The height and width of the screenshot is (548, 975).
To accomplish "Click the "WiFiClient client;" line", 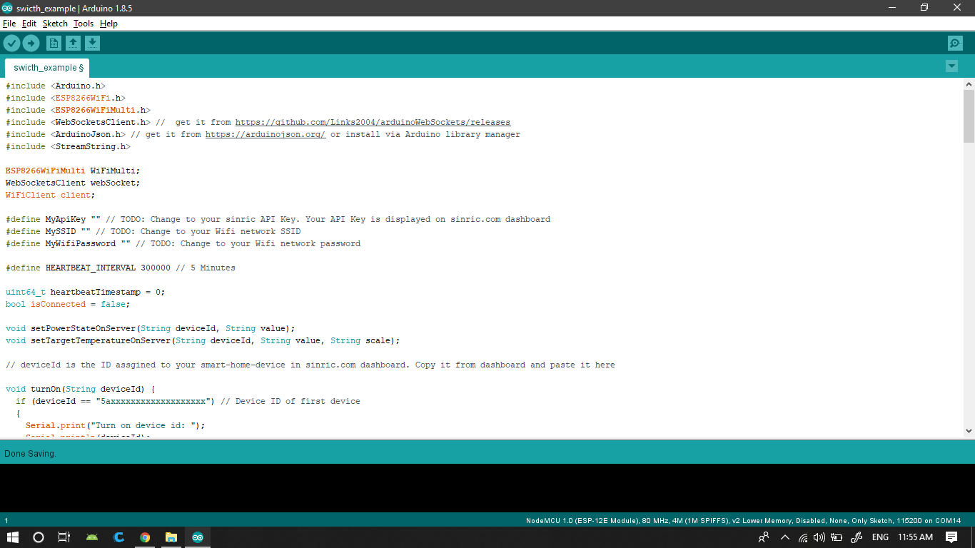I will point(50,195).
